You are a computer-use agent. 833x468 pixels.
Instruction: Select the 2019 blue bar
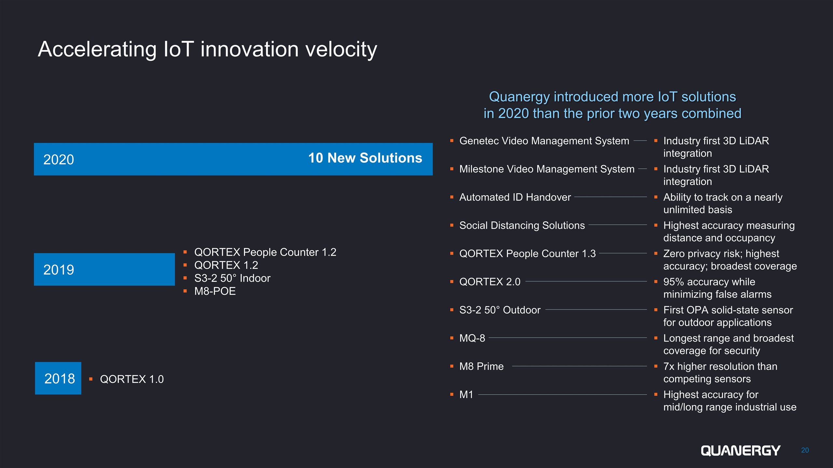(x=104, y=269)
